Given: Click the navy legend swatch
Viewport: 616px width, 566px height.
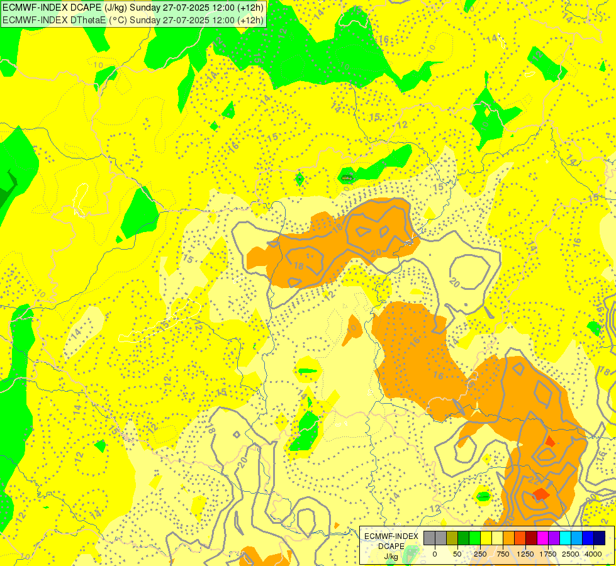Looking at the screenshot, I should 600,538.
